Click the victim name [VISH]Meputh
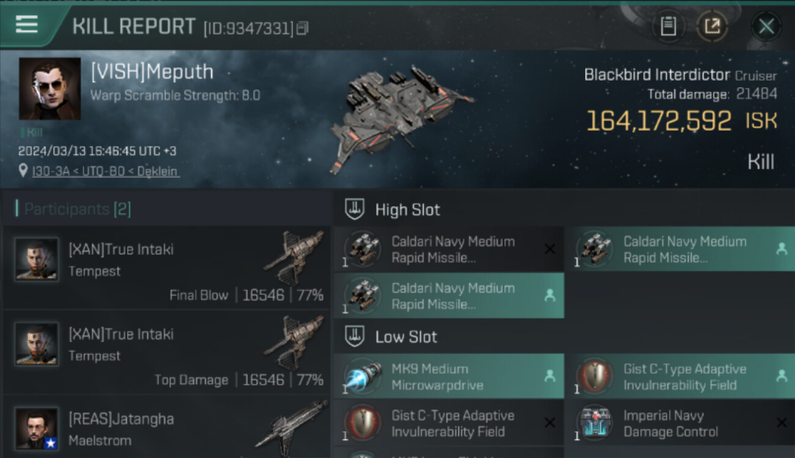This screenshot has width=795, height=458. pyautogui.click(x=152, y=72)
